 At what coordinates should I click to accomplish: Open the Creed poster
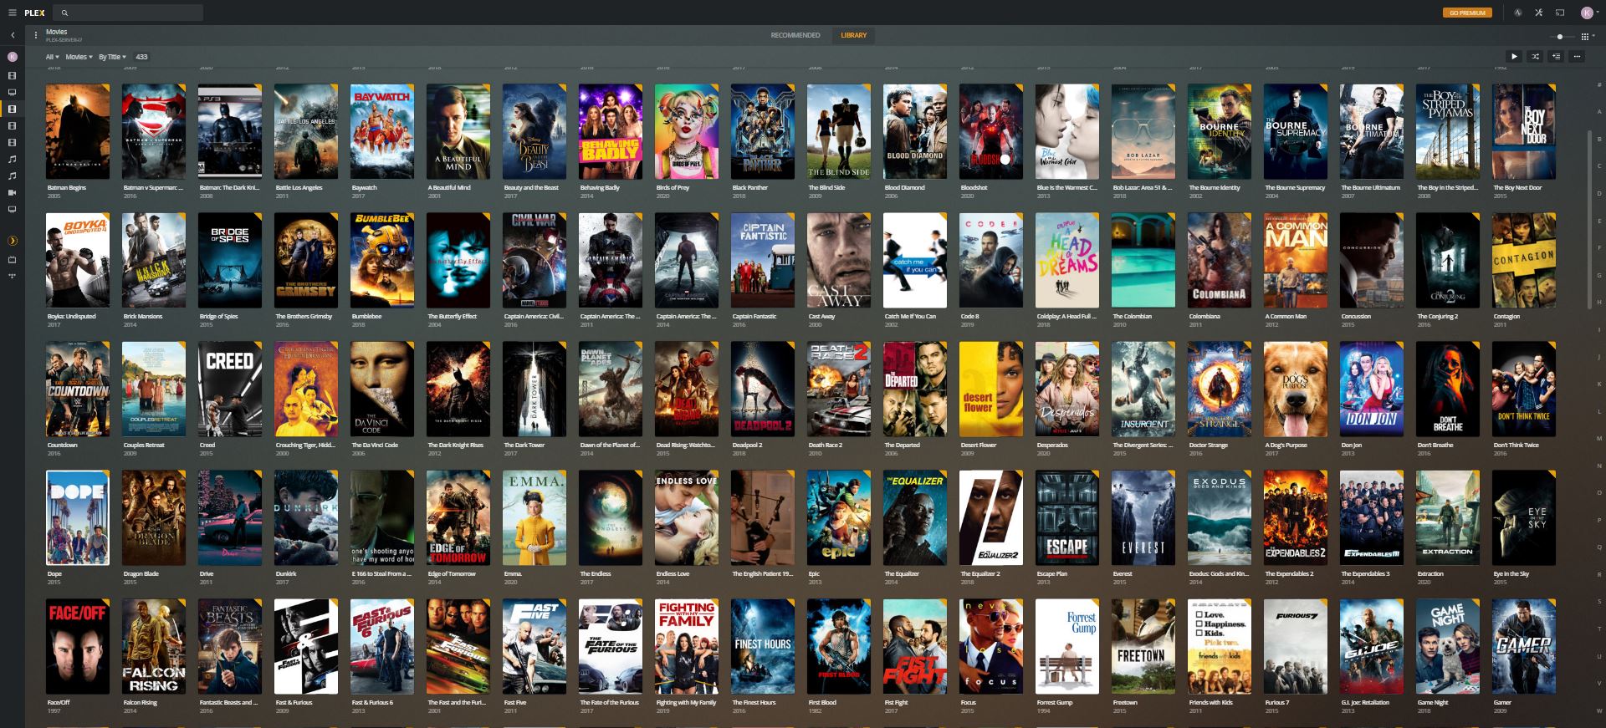(x=230, y=389)
